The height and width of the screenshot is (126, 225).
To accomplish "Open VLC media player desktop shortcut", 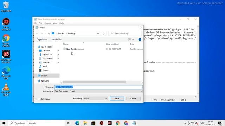I will (x=6, y=89).
